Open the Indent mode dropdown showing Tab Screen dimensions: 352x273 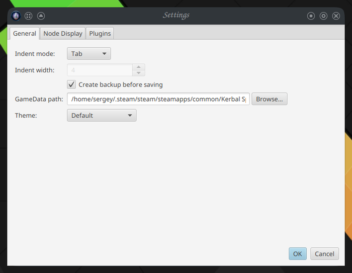click(x=89, y=54)
